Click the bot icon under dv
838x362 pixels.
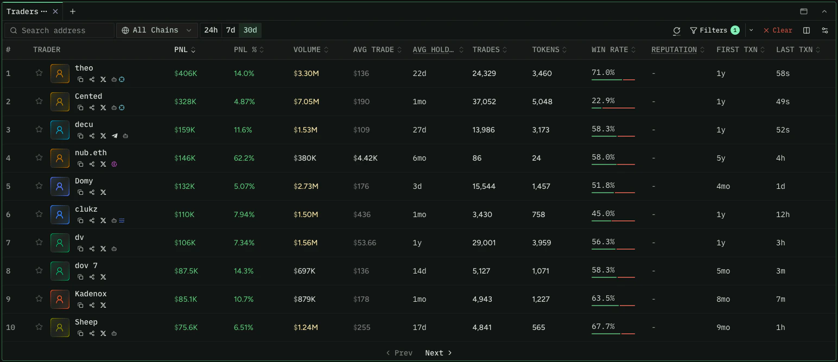[114, 249]
